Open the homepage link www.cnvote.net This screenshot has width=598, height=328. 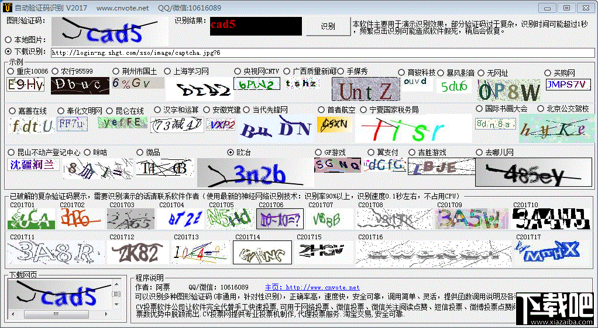pos(312,287)
